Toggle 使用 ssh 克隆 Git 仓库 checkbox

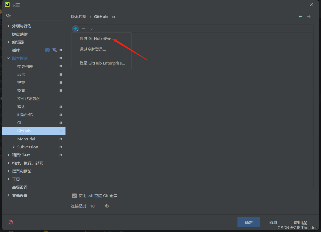point(75,196)
